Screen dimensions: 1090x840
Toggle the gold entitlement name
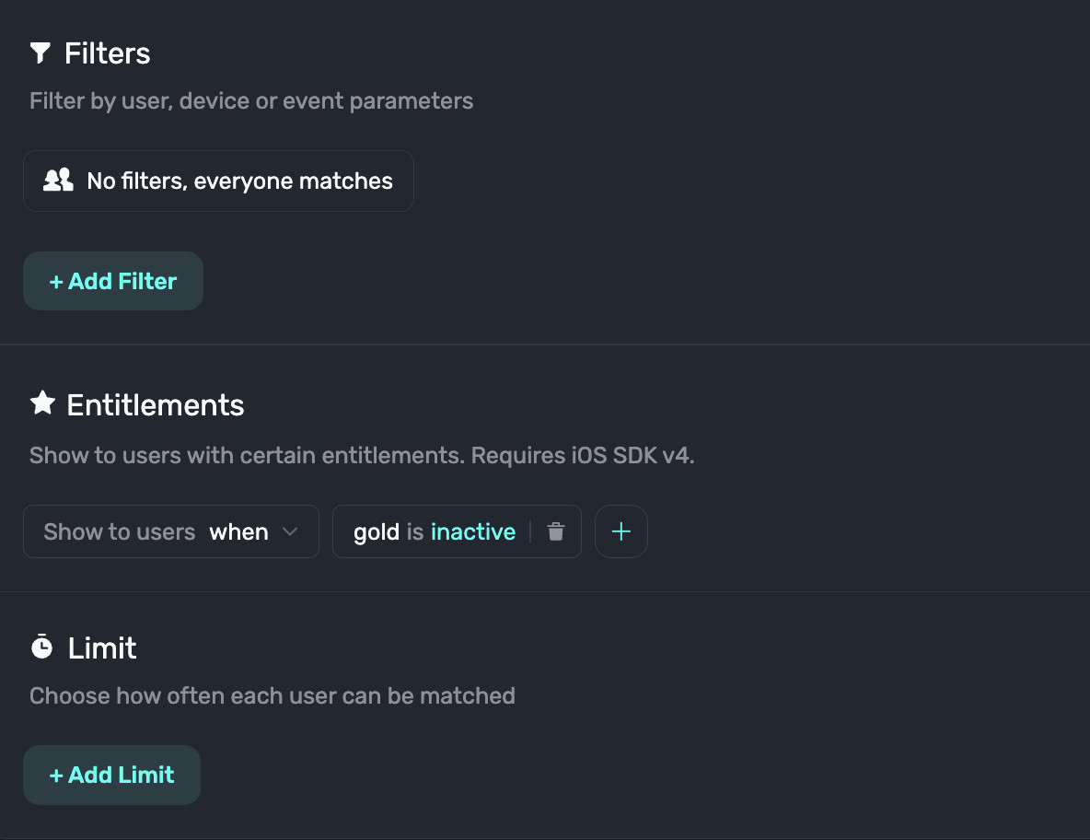coord(377,531)
